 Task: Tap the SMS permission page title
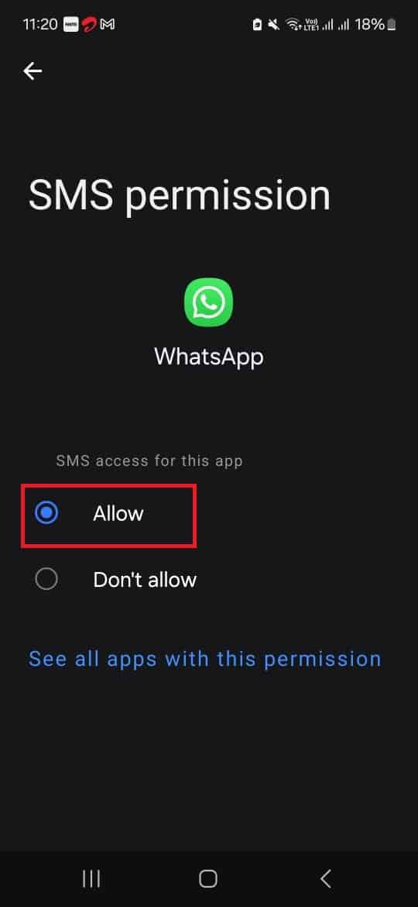coord(179,195)
